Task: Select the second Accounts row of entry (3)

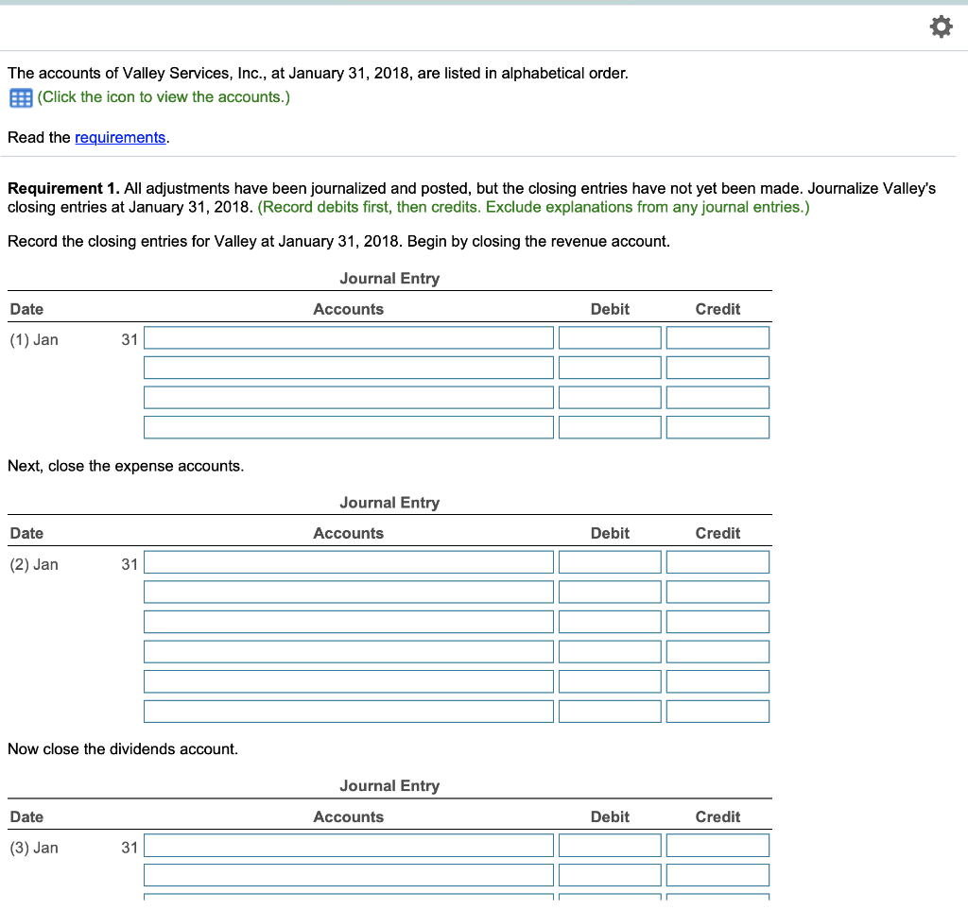Action: [x=348, y=874]
